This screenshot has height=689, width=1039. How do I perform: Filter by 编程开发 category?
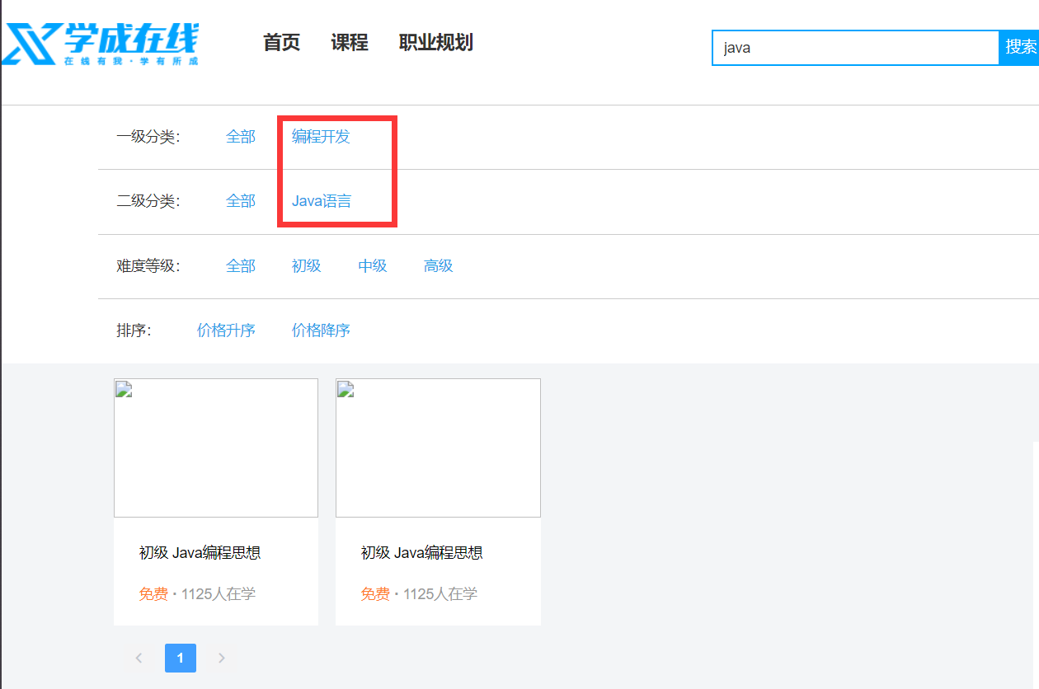tap(321, 137)
